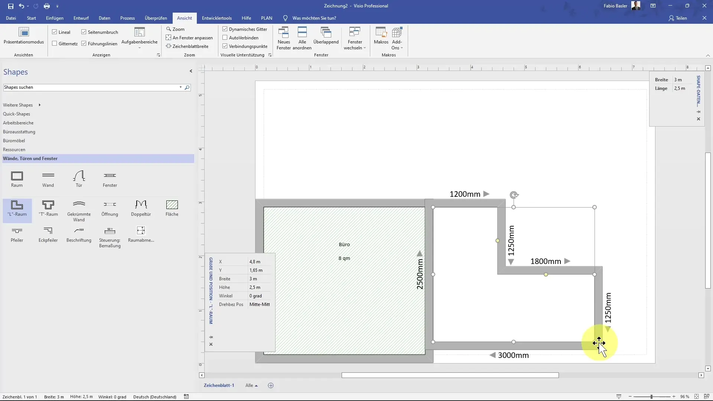Select the Zeichenblatt-1 page tab

(x=219, y=385)
